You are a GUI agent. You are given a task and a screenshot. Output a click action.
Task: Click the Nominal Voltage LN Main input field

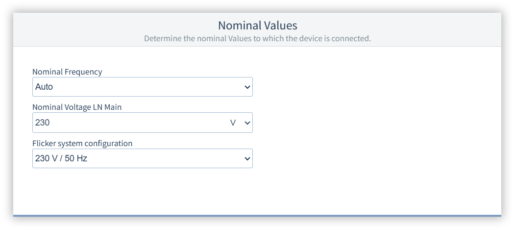tap(127, 123)
